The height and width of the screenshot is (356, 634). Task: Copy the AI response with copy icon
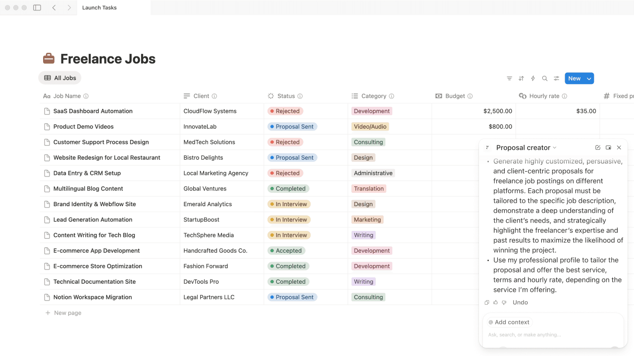(x=487, y=303)
